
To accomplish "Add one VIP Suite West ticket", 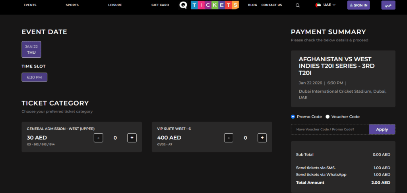I will click(262, 138).
